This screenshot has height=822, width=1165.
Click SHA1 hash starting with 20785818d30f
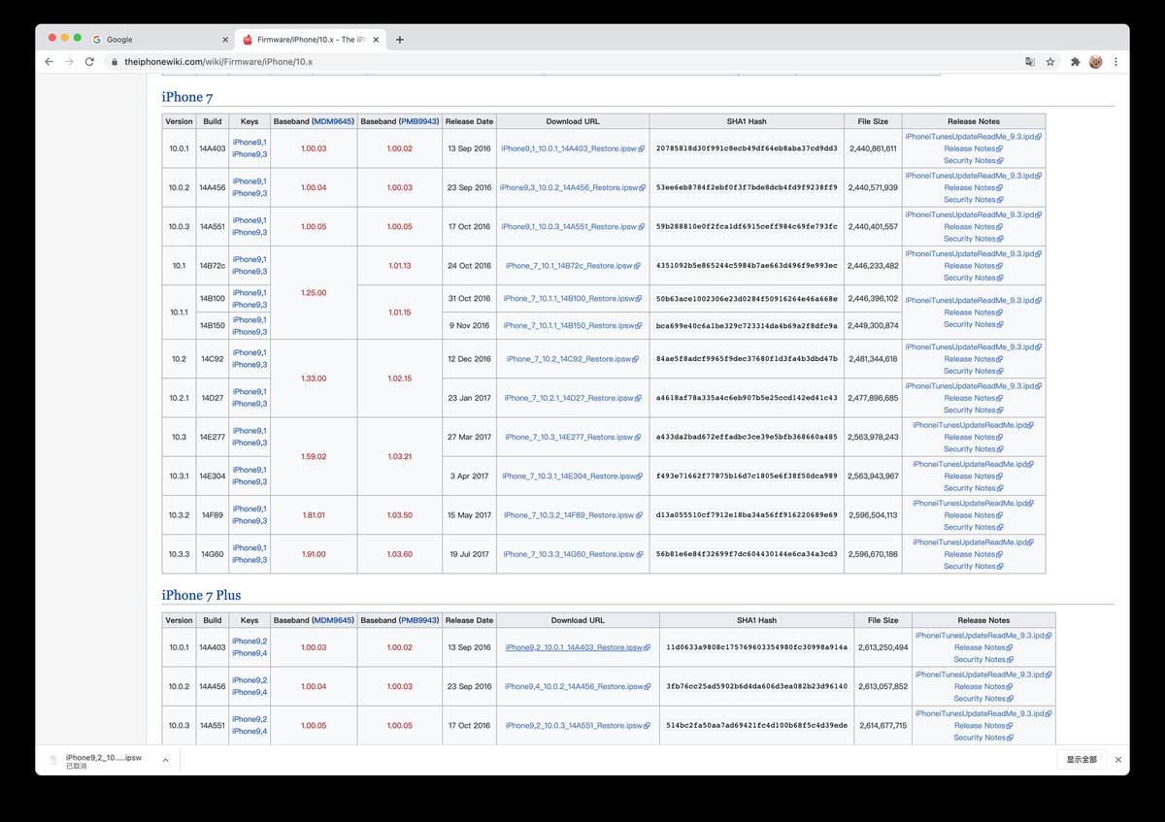(747, 148)
